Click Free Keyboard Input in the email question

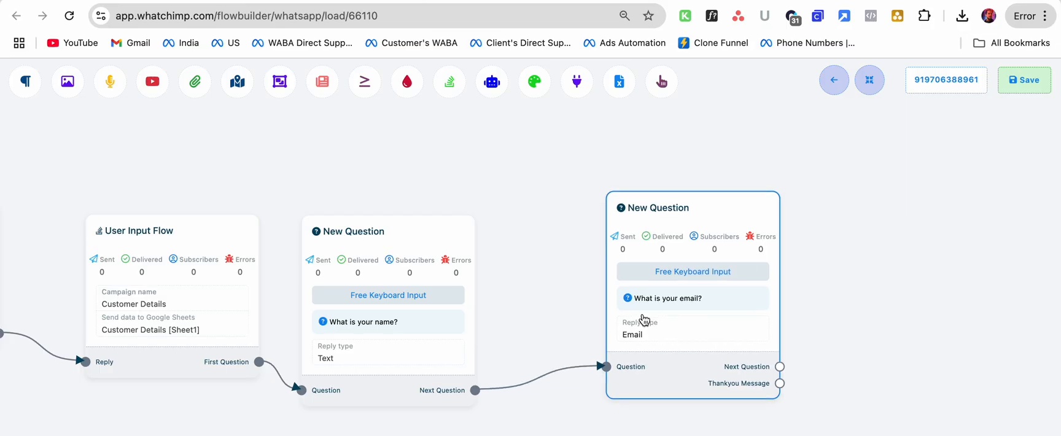coord(693,271)
